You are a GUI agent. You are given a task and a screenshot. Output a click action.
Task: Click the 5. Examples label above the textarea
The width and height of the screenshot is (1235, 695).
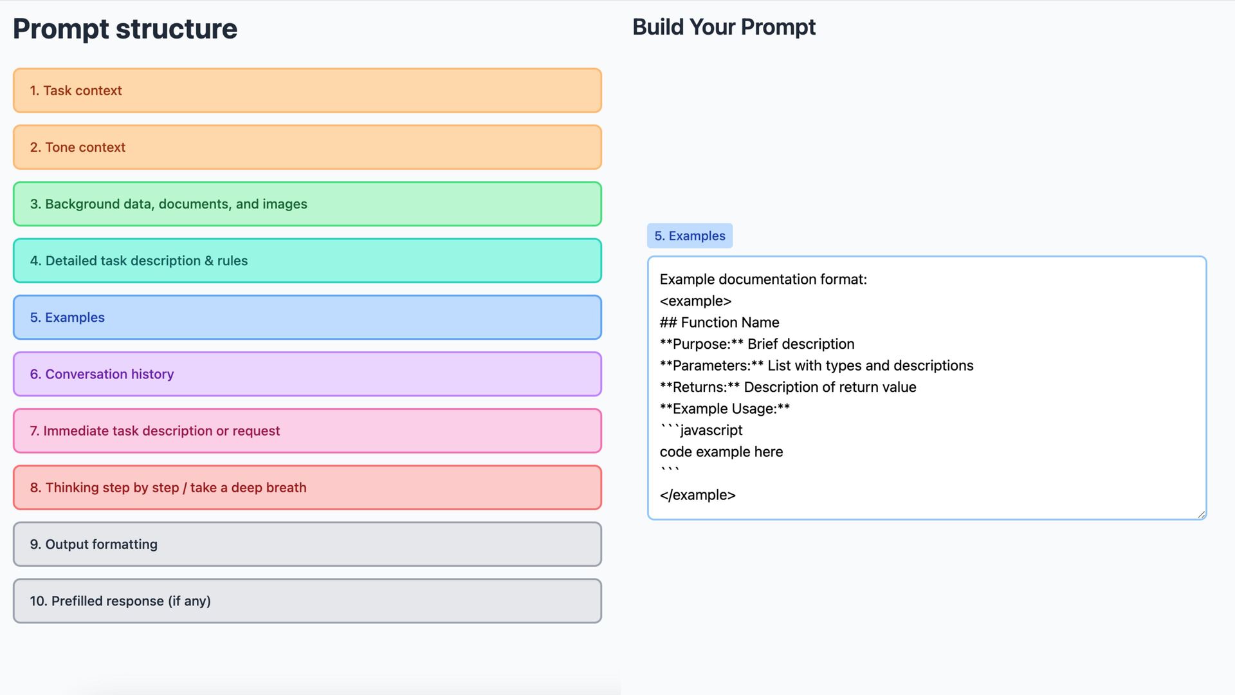(690, 236)
